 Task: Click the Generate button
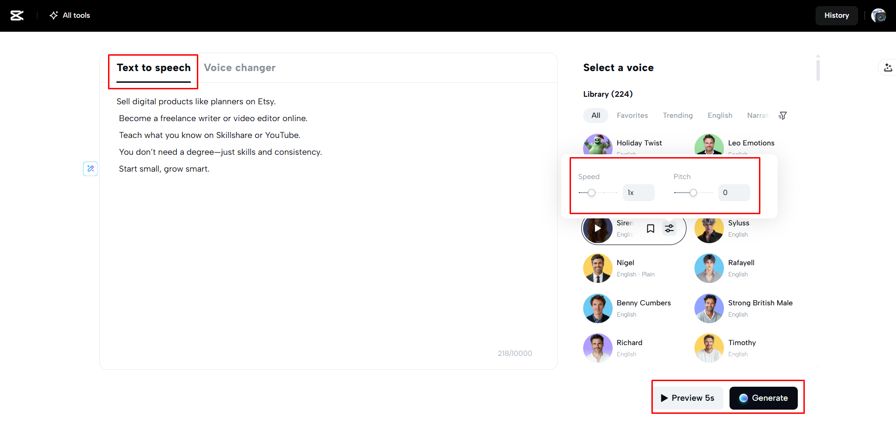764,398
